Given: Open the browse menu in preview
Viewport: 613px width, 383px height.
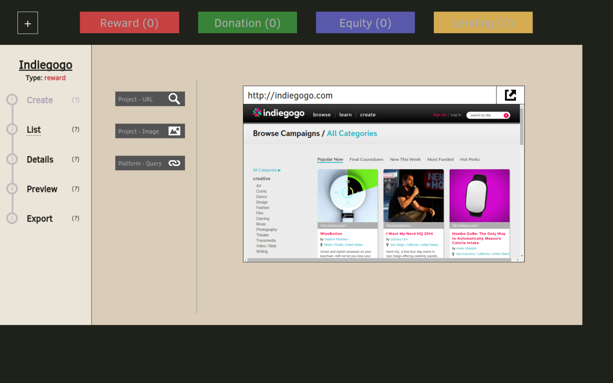Looking at the screenshot, I should tap(322, 115).
